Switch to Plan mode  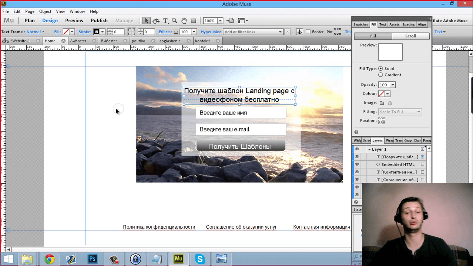click(x=30, y=21)
